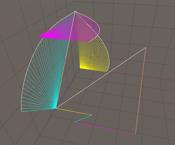
Task: Select the tall orange vertical line
Action: [141, 91]
